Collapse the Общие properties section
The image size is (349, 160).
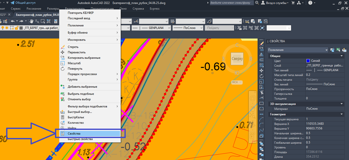[341, 56]
